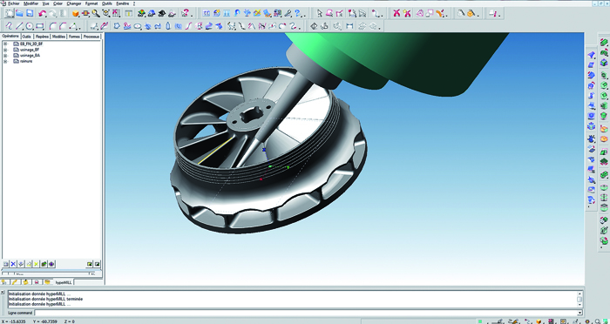Select the Chamfer corner tool

64,26
